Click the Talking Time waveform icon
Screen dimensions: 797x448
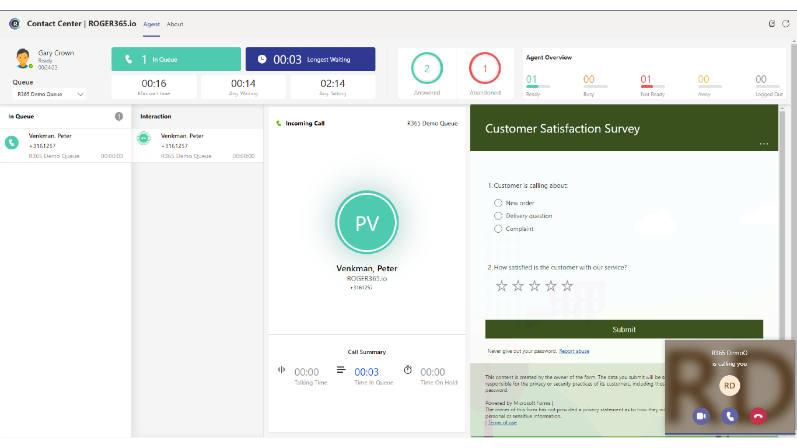(281, 370)
